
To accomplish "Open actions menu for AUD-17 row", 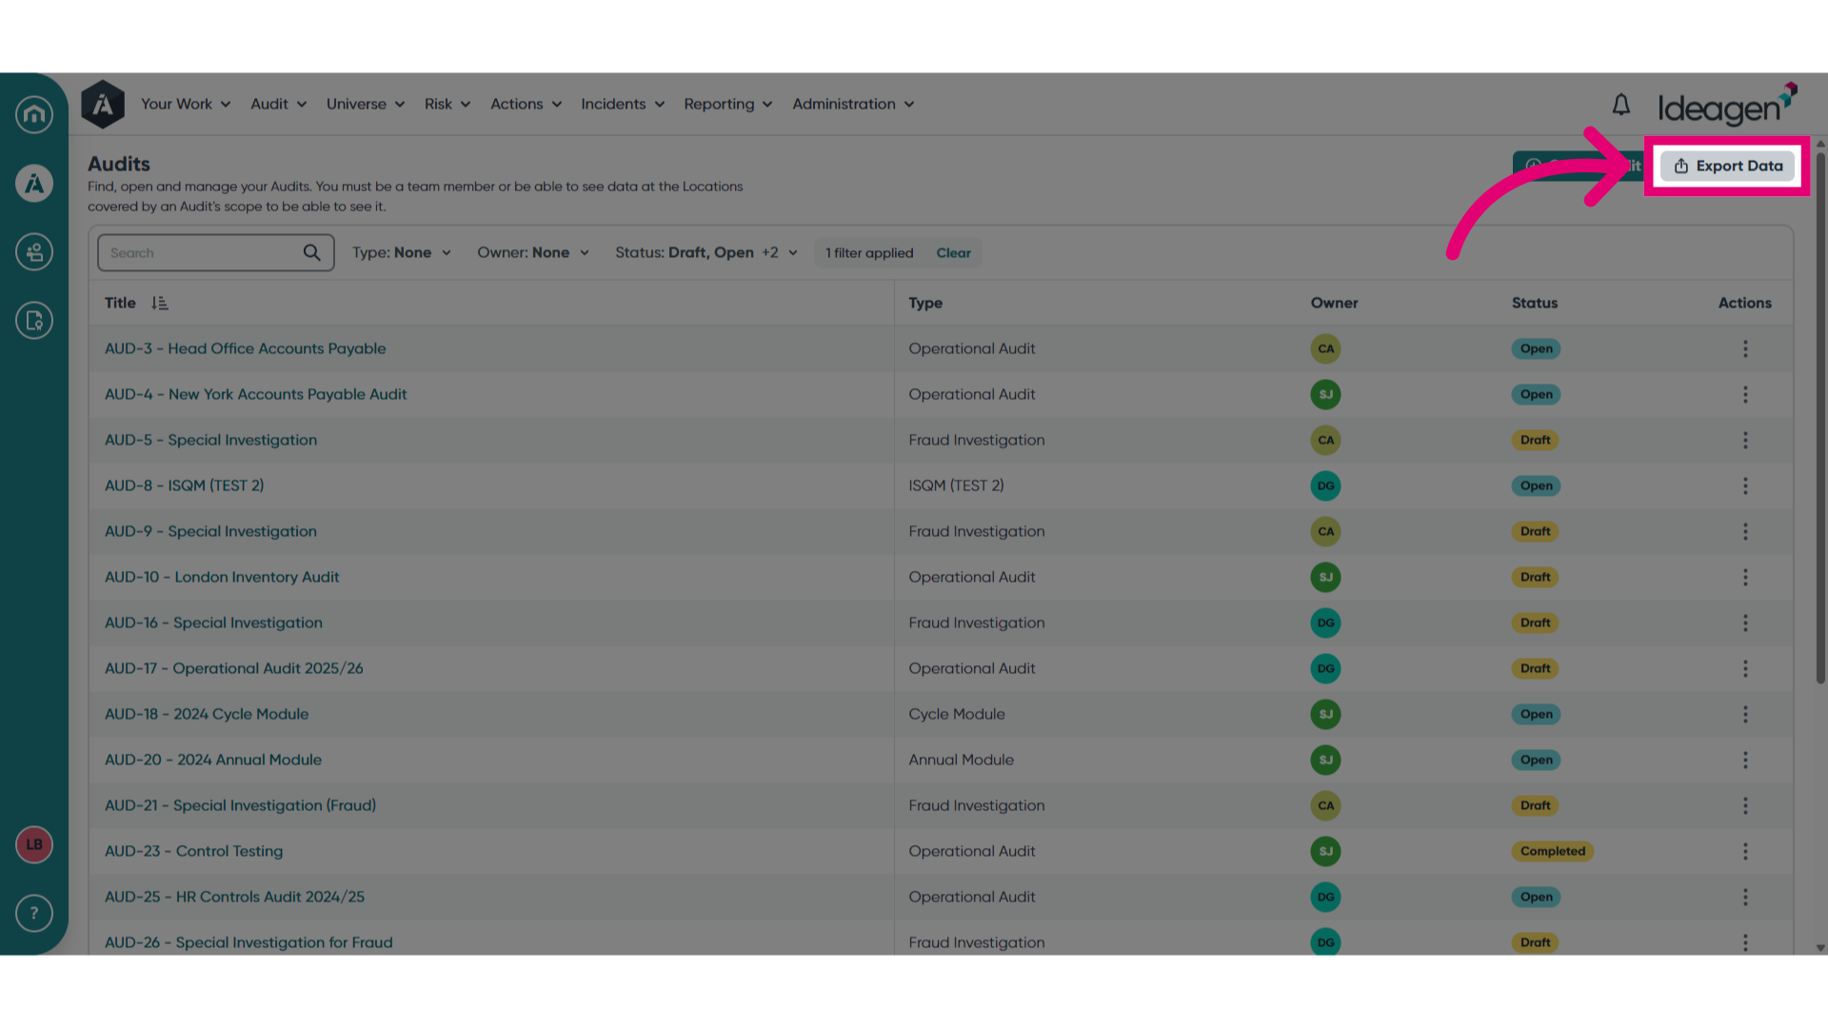I will click(x=1745, y=668).
